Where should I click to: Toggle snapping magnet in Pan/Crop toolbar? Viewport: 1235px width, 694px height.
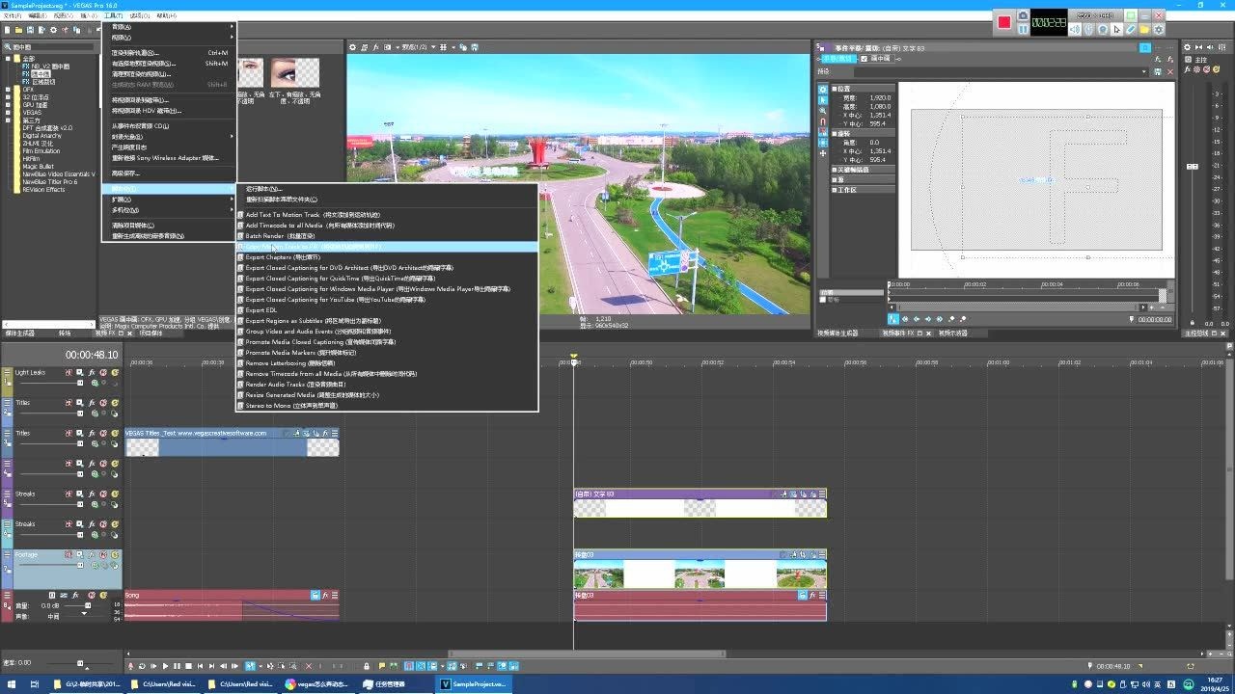(x=823, y=121)
